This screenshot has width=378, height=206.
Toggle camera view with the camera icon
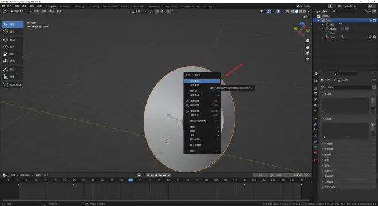[308, 53]
